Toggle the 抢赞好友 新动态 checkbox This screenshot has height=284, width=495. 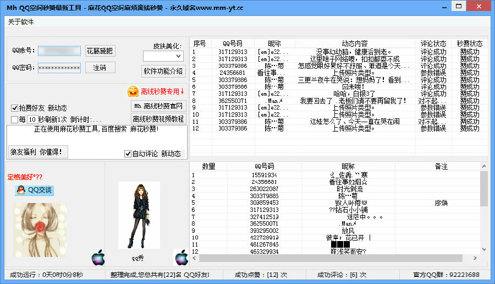point(15,108)
